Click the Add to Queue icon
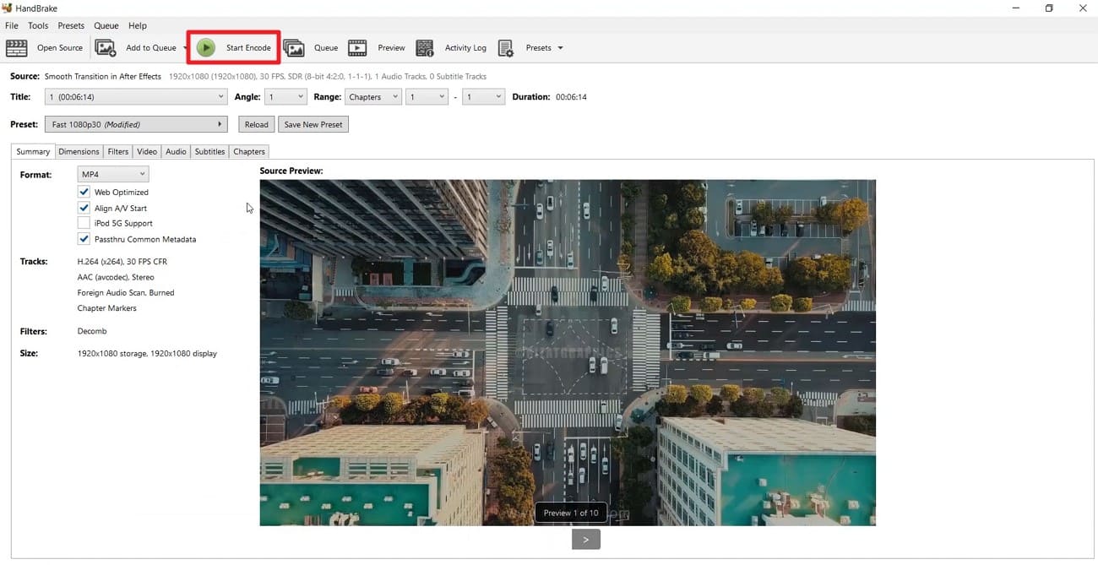This screenshot has width=1098, height=565. (x=106, y=48)
